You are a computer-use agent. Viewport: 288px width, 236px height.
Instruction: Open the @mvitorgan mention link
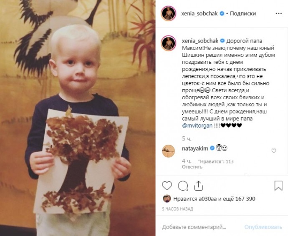[197, 126]
